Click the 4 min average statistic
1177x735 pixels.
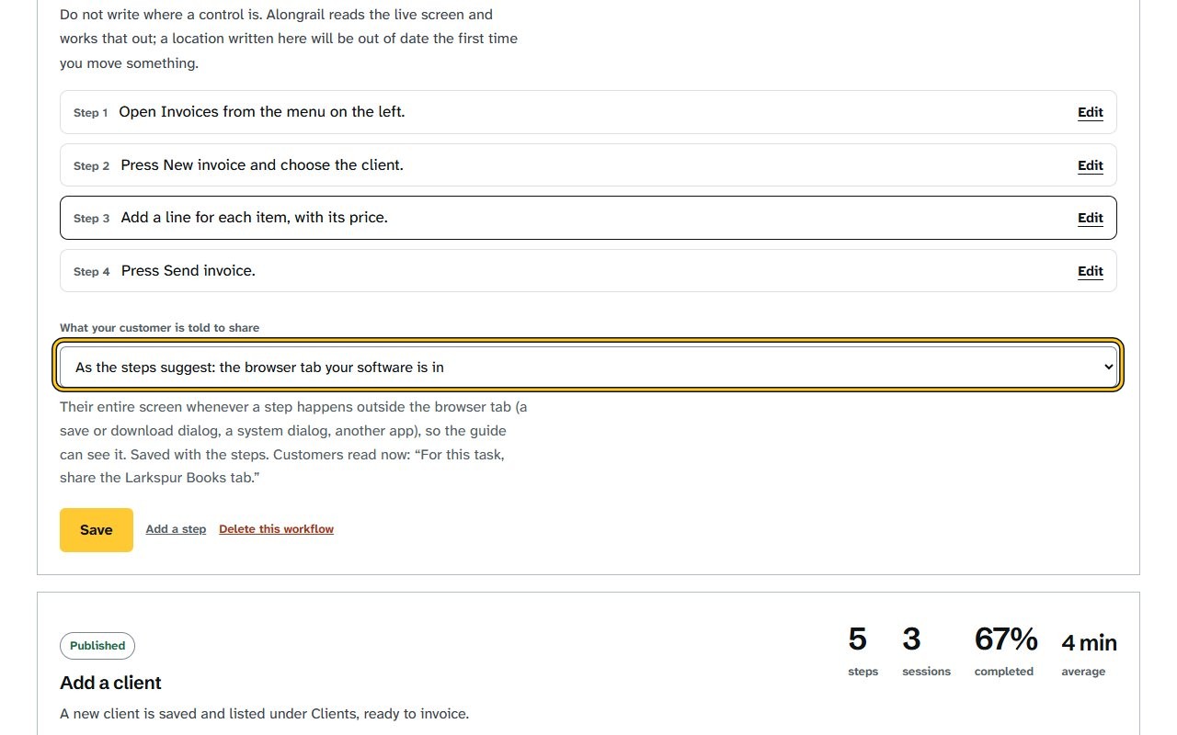pyautogui.click(x=1089, y=653)
